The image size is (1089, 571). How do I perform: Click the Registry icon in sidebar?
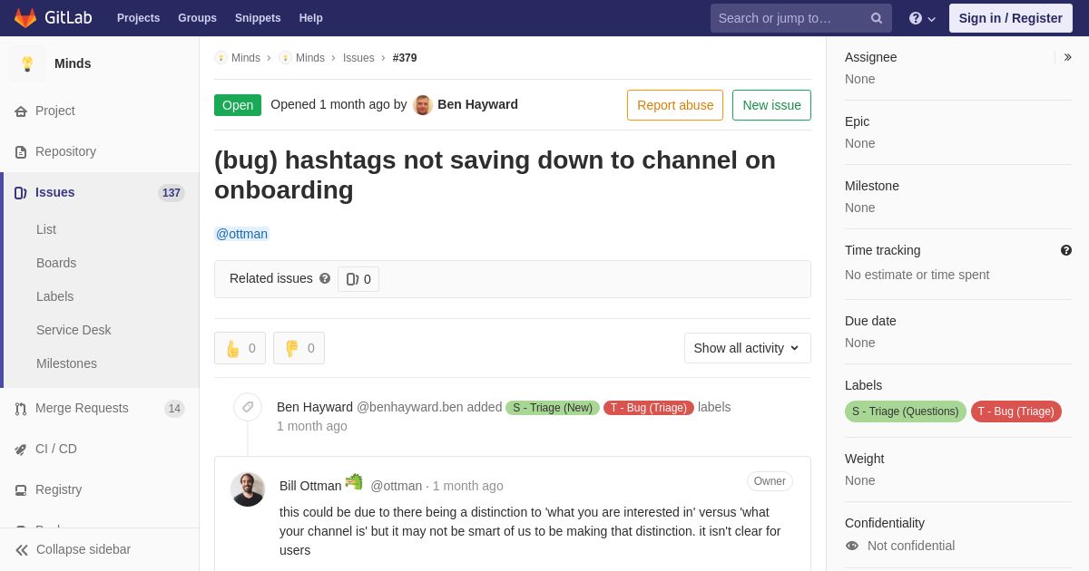(x=21, y=489)
